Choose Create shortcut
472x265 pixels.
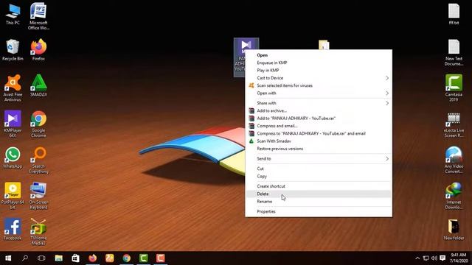tap(319, 186)
